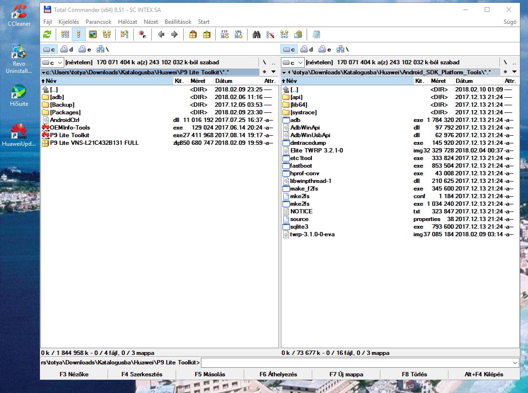Expand the right path tab arrow
The width and height of the screenshot is (528, 393).
point(284,72)
